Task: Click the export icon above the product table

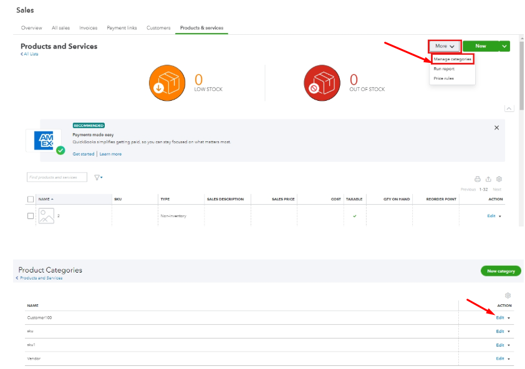Action: 488,179
